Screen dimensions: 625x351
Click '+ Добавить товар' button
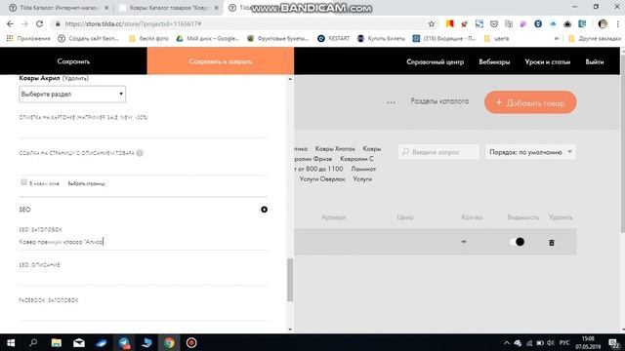(530, 102)
